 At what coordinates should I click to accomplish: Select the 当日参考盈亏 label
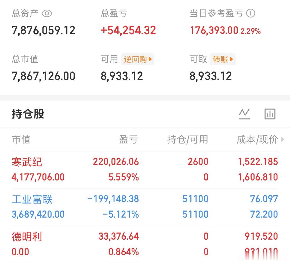click(216, 13)
